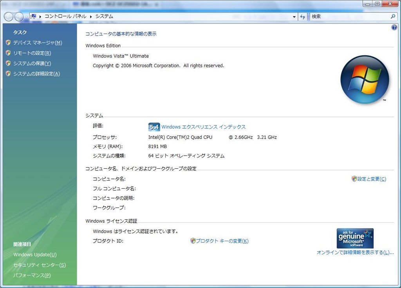Image resolution: width=401 pixels, height=288 pixels.
Task: Minimize the System window
Action: click(368, 4)
